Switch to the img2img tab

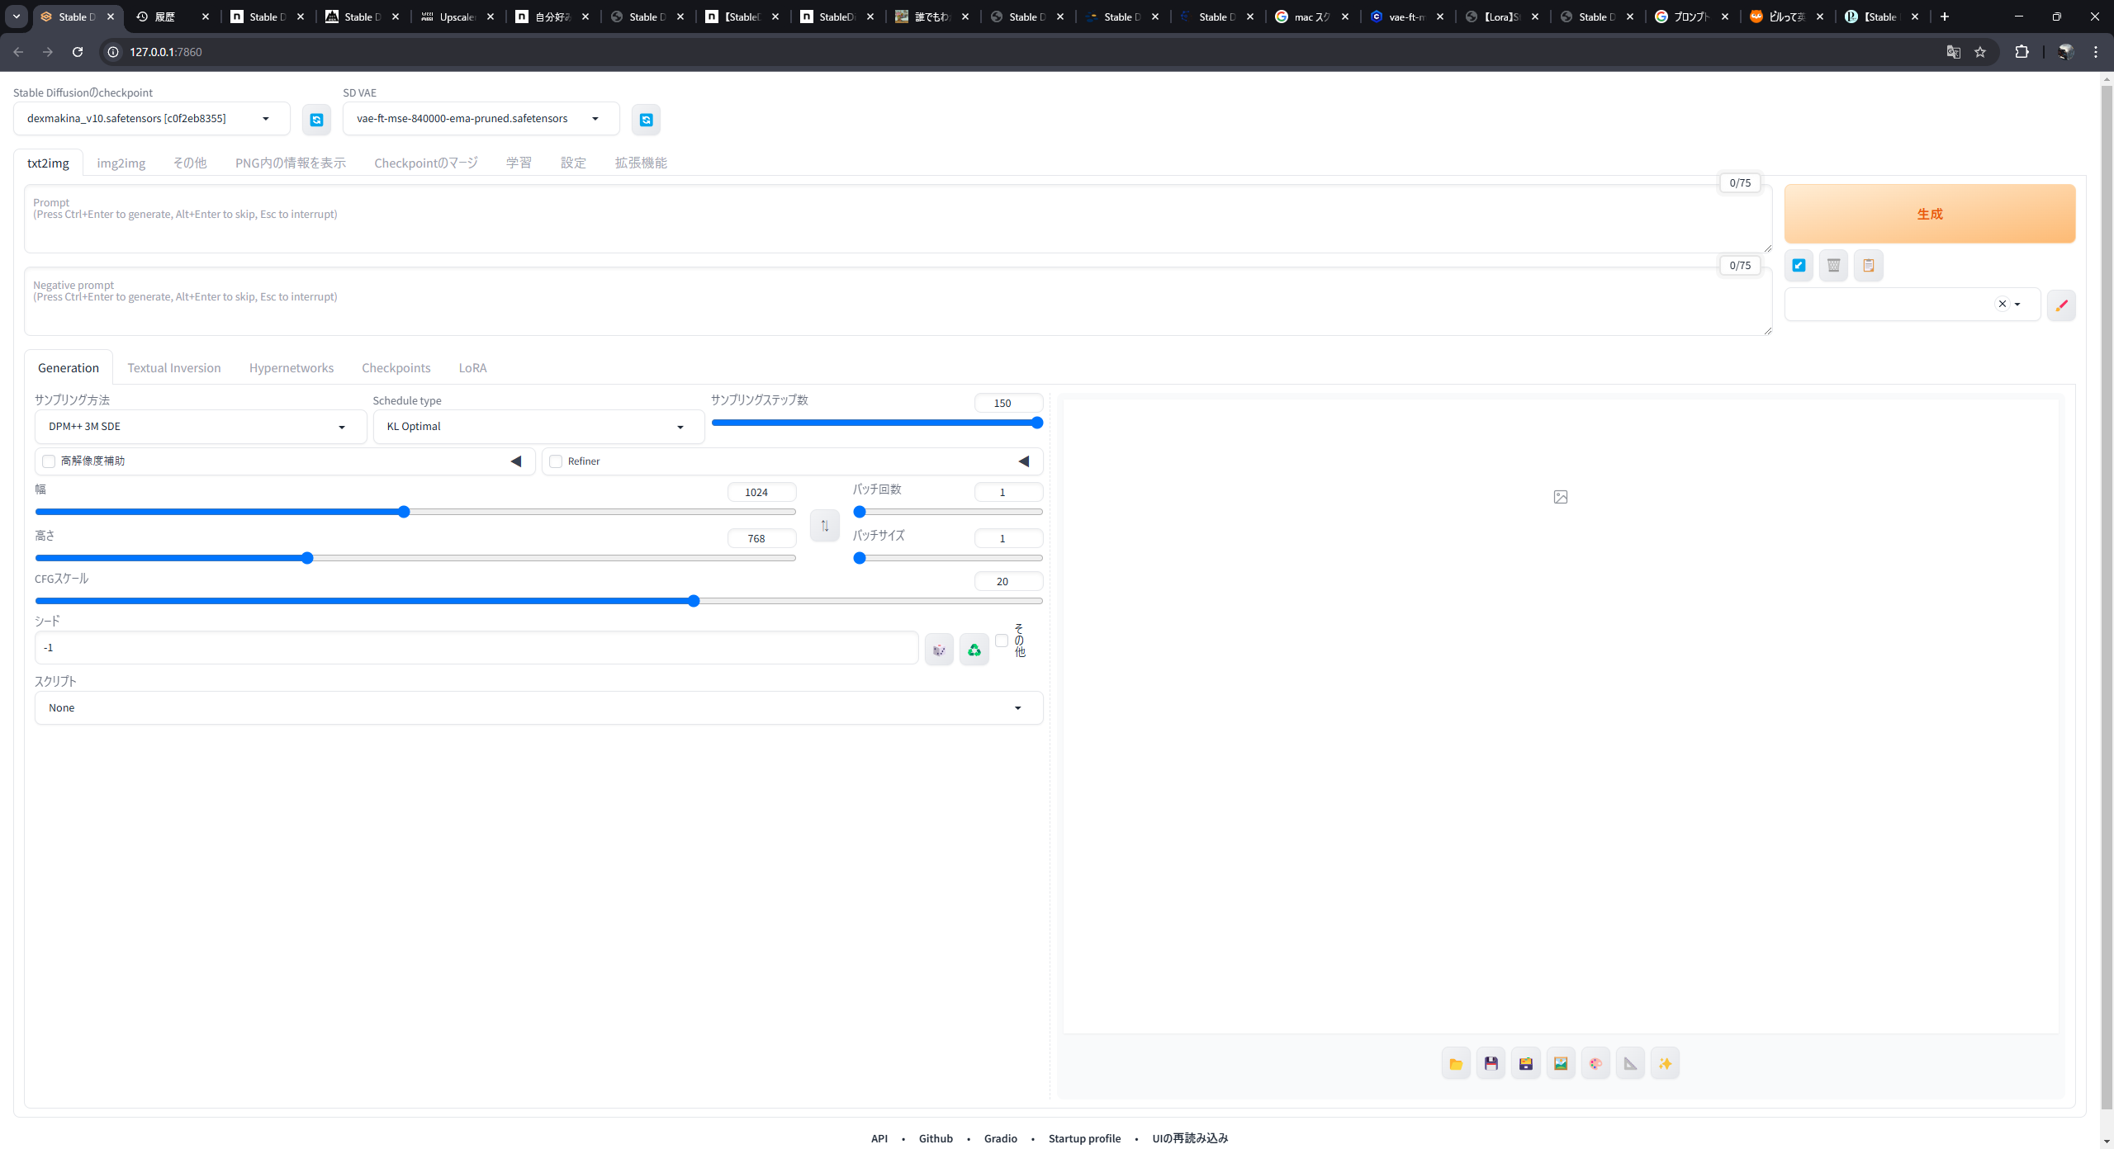[x=121, y=163]
